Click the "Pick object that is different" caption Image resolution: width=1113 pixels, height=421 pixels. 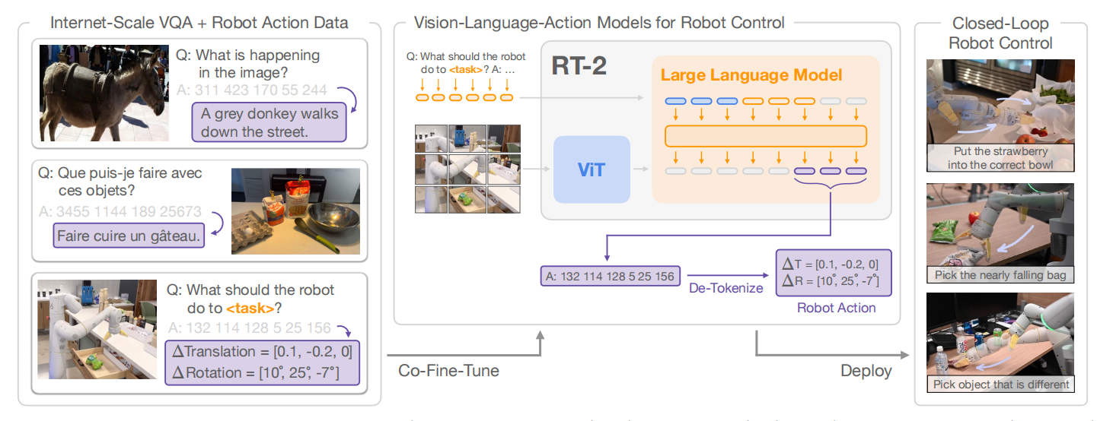click(x=1001, y=385)
